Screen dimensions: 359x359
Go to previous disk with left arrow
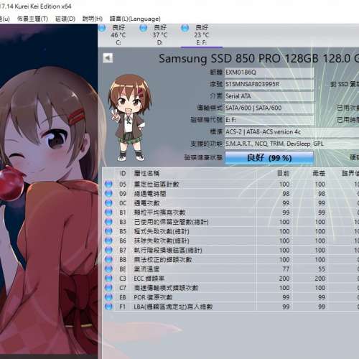coord(108,58)
